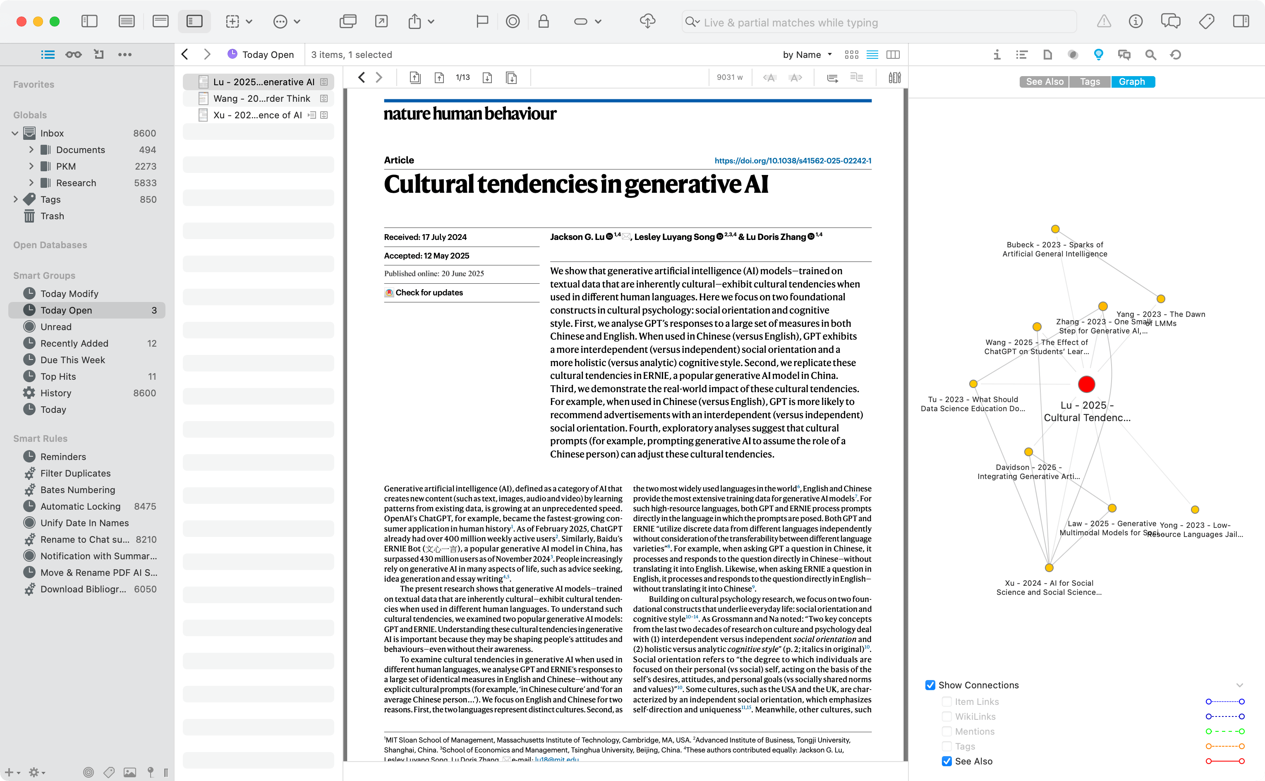Click Check for updates button
1265x781 pixels.
click(x=429, y=293)
